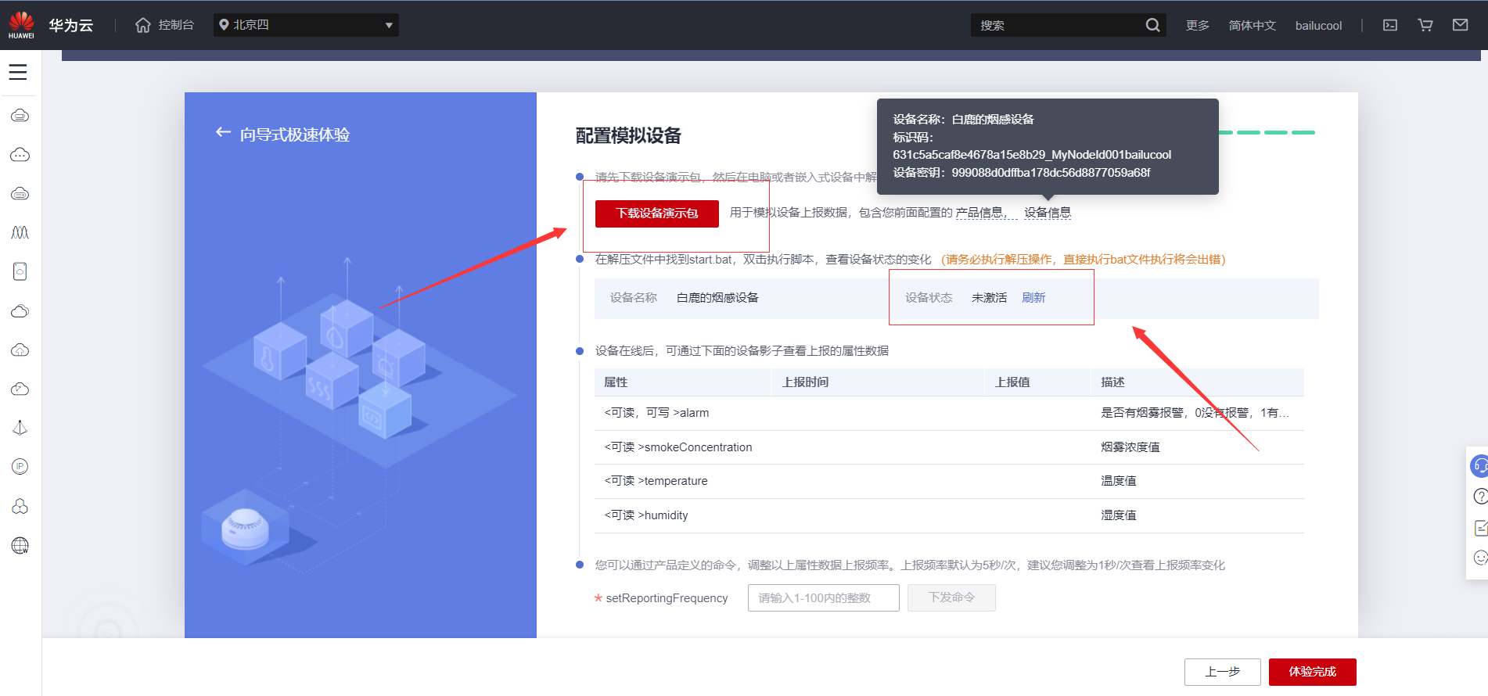This screenshot has width=1488, height=696.
Task: Click the 设备密钥 line in the tooltip
Action: pyautogui.click(x=1022, y=173)
